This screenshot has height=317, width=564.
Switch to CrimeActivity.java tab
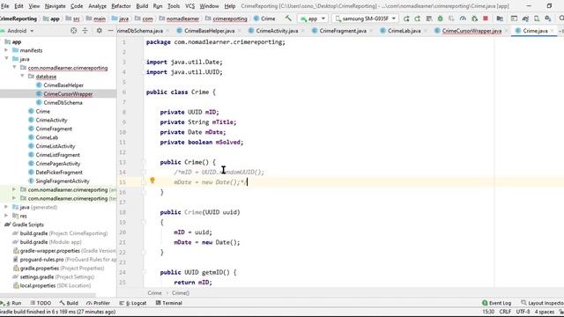(273, 31)
